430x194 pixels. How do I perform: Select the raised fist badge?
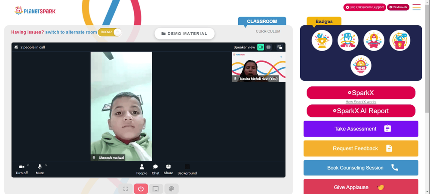pyautogui.click(x=348, y=40)
